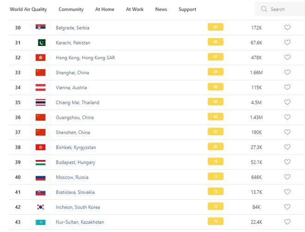
Task: Open Shanghai, China city link
Action: point(72,72)
